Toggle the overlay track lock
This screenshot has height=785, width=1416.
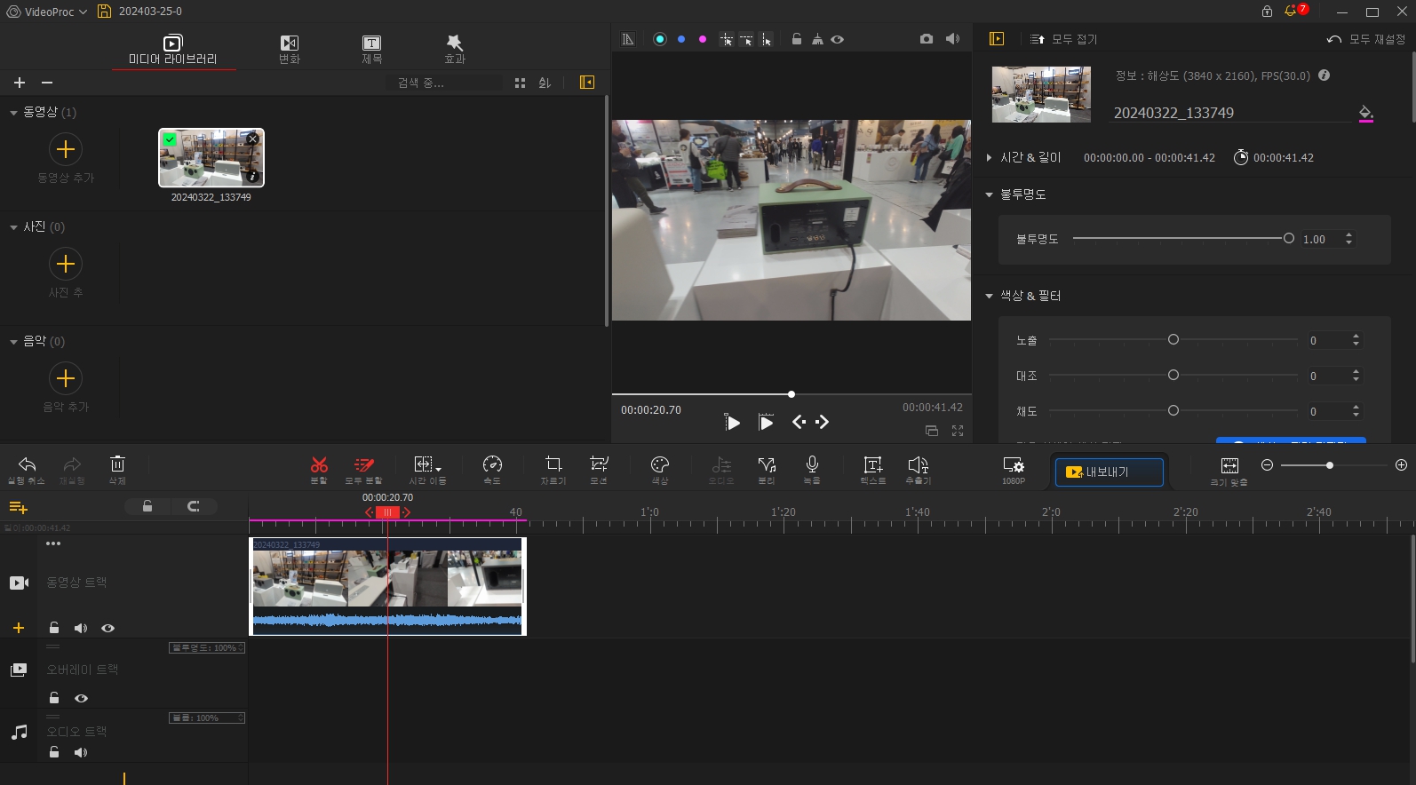(x=54, y=698)
